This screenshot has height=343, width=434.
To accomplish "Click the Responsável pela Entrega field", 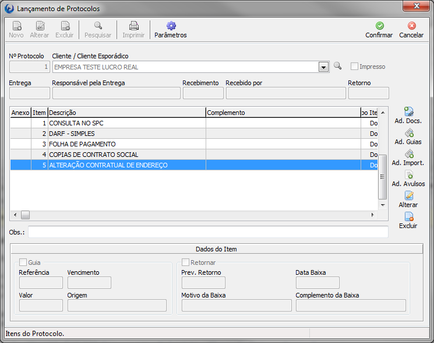I will (x=117, y=93).
